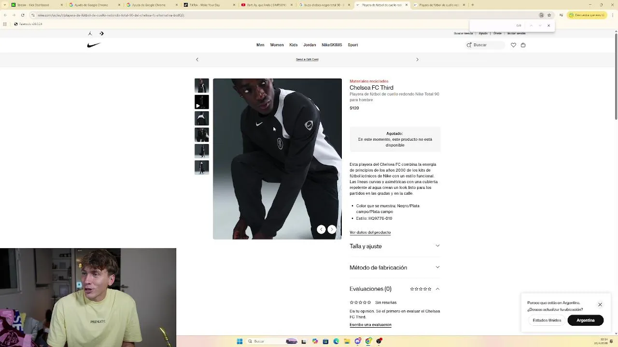
Task: Open the Jordan brand icon link
Action: [90, 34]
